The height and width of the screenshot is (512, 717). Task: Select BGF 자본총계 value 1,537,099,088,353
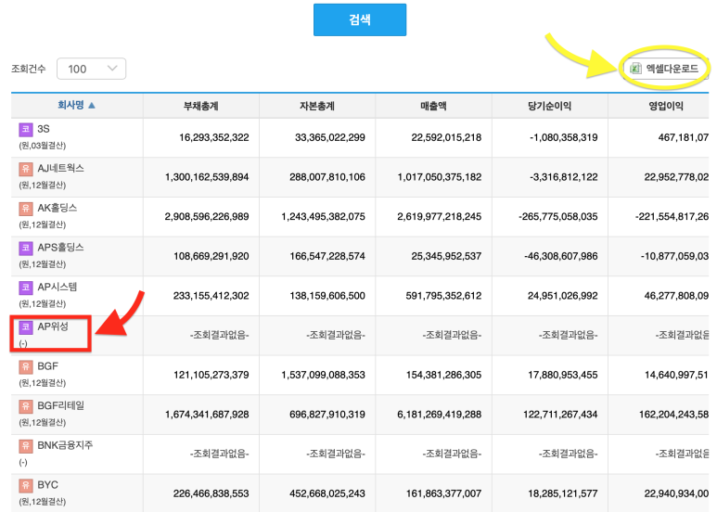(x=324, y=375)
